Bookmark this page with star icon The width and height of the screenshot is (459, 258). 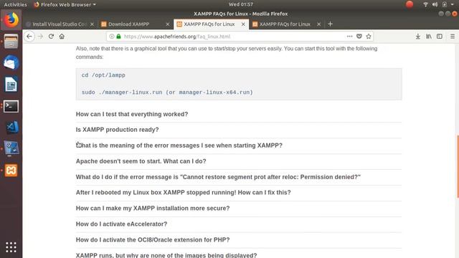369,37
